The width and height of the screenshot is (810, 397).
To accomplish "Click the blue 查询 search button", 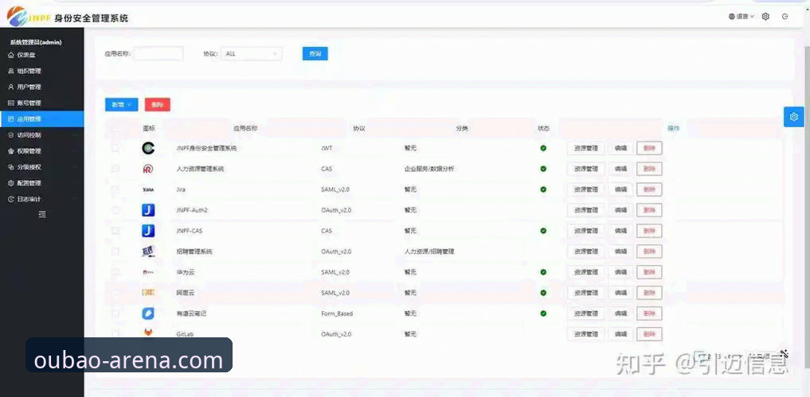I will 315,53.
